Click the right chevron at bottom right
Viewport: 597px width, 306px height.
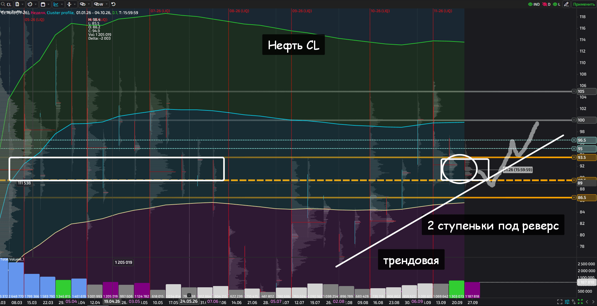[593, 302]
